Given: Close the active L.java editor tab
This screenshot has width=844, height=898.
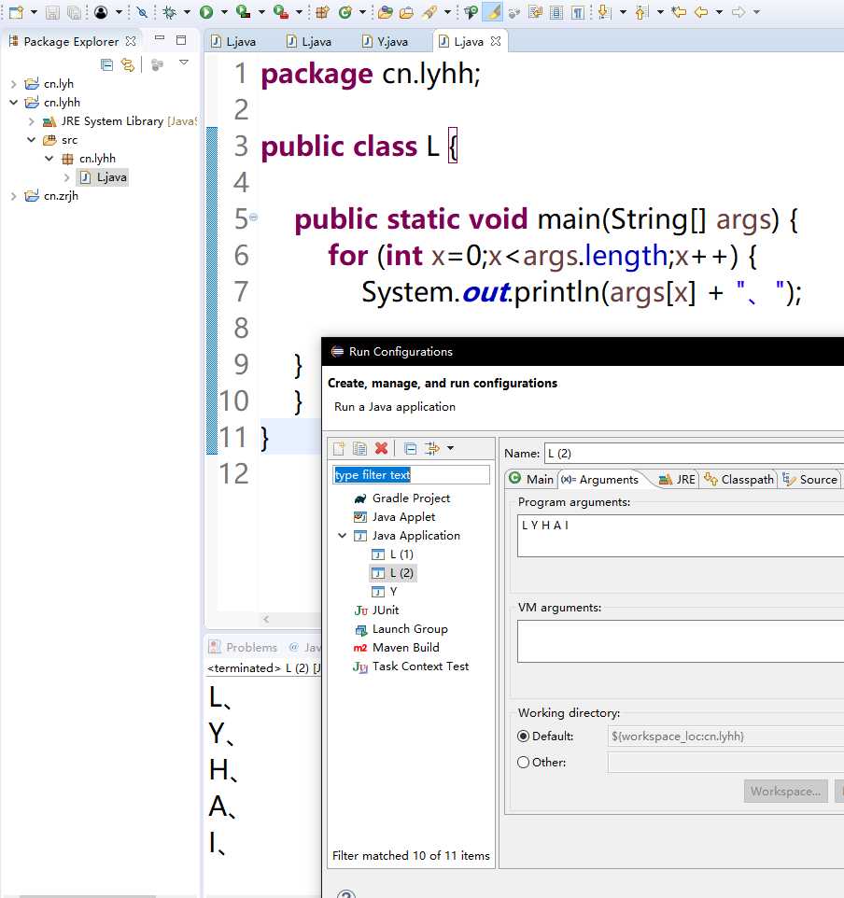Looking at the screenshot, I should (x=496, y=41).
